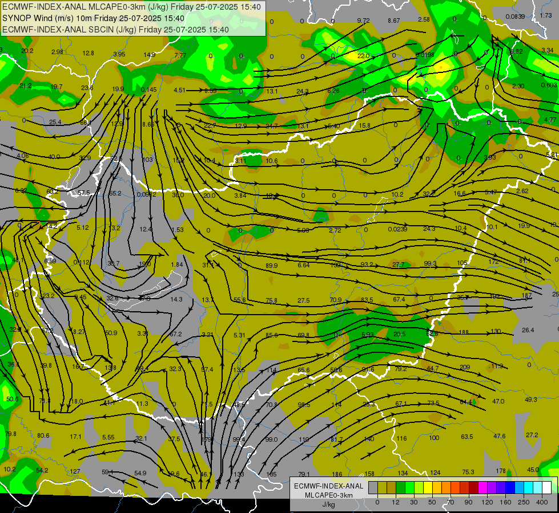559x513 pixels.
Task: Click the map value '22.0' on the yellow patch
Action: (364, 56)
